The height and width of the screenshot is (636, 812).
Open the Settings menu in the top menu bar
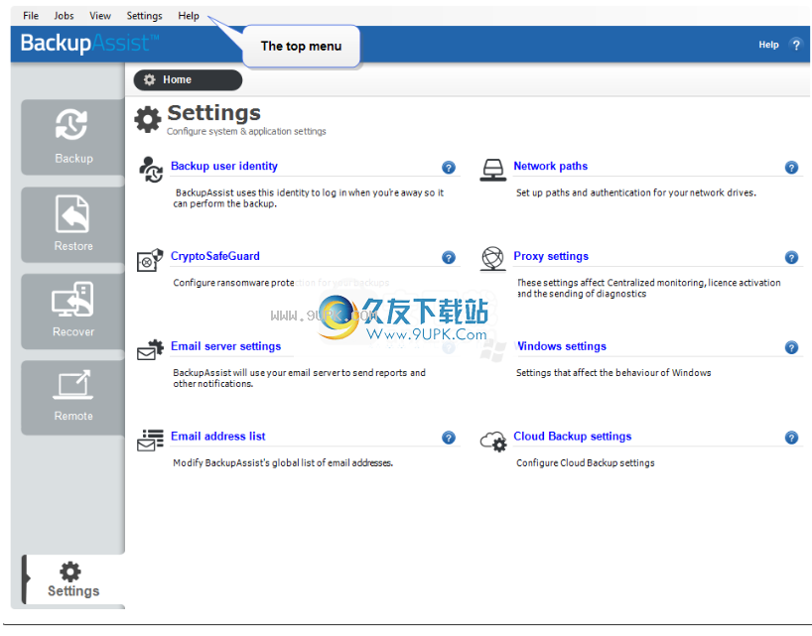145,16
